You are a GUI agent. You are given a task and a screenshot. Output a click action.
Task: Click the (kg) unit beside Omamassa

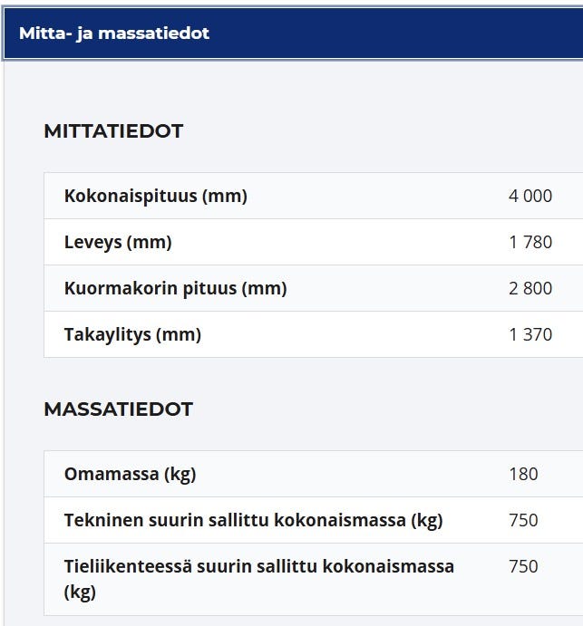point(178,474)
